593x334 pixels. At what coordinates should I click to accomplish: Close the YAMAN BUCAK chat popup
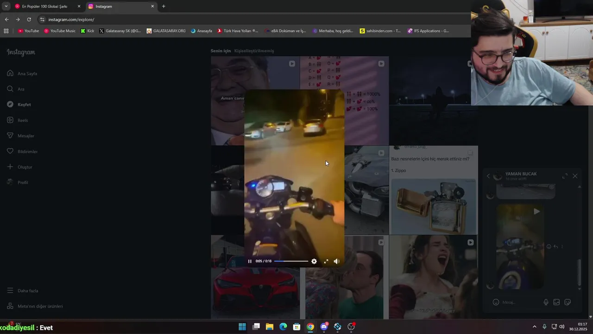click(575, 176)
